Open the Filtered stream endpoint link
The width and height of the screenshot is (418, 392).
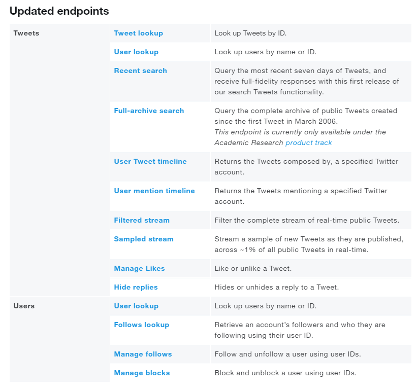pyautogui.click(x=142, y=221)
